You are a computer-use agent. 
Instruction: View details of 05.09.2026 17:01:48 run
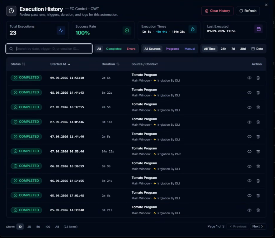coord(249,196)
